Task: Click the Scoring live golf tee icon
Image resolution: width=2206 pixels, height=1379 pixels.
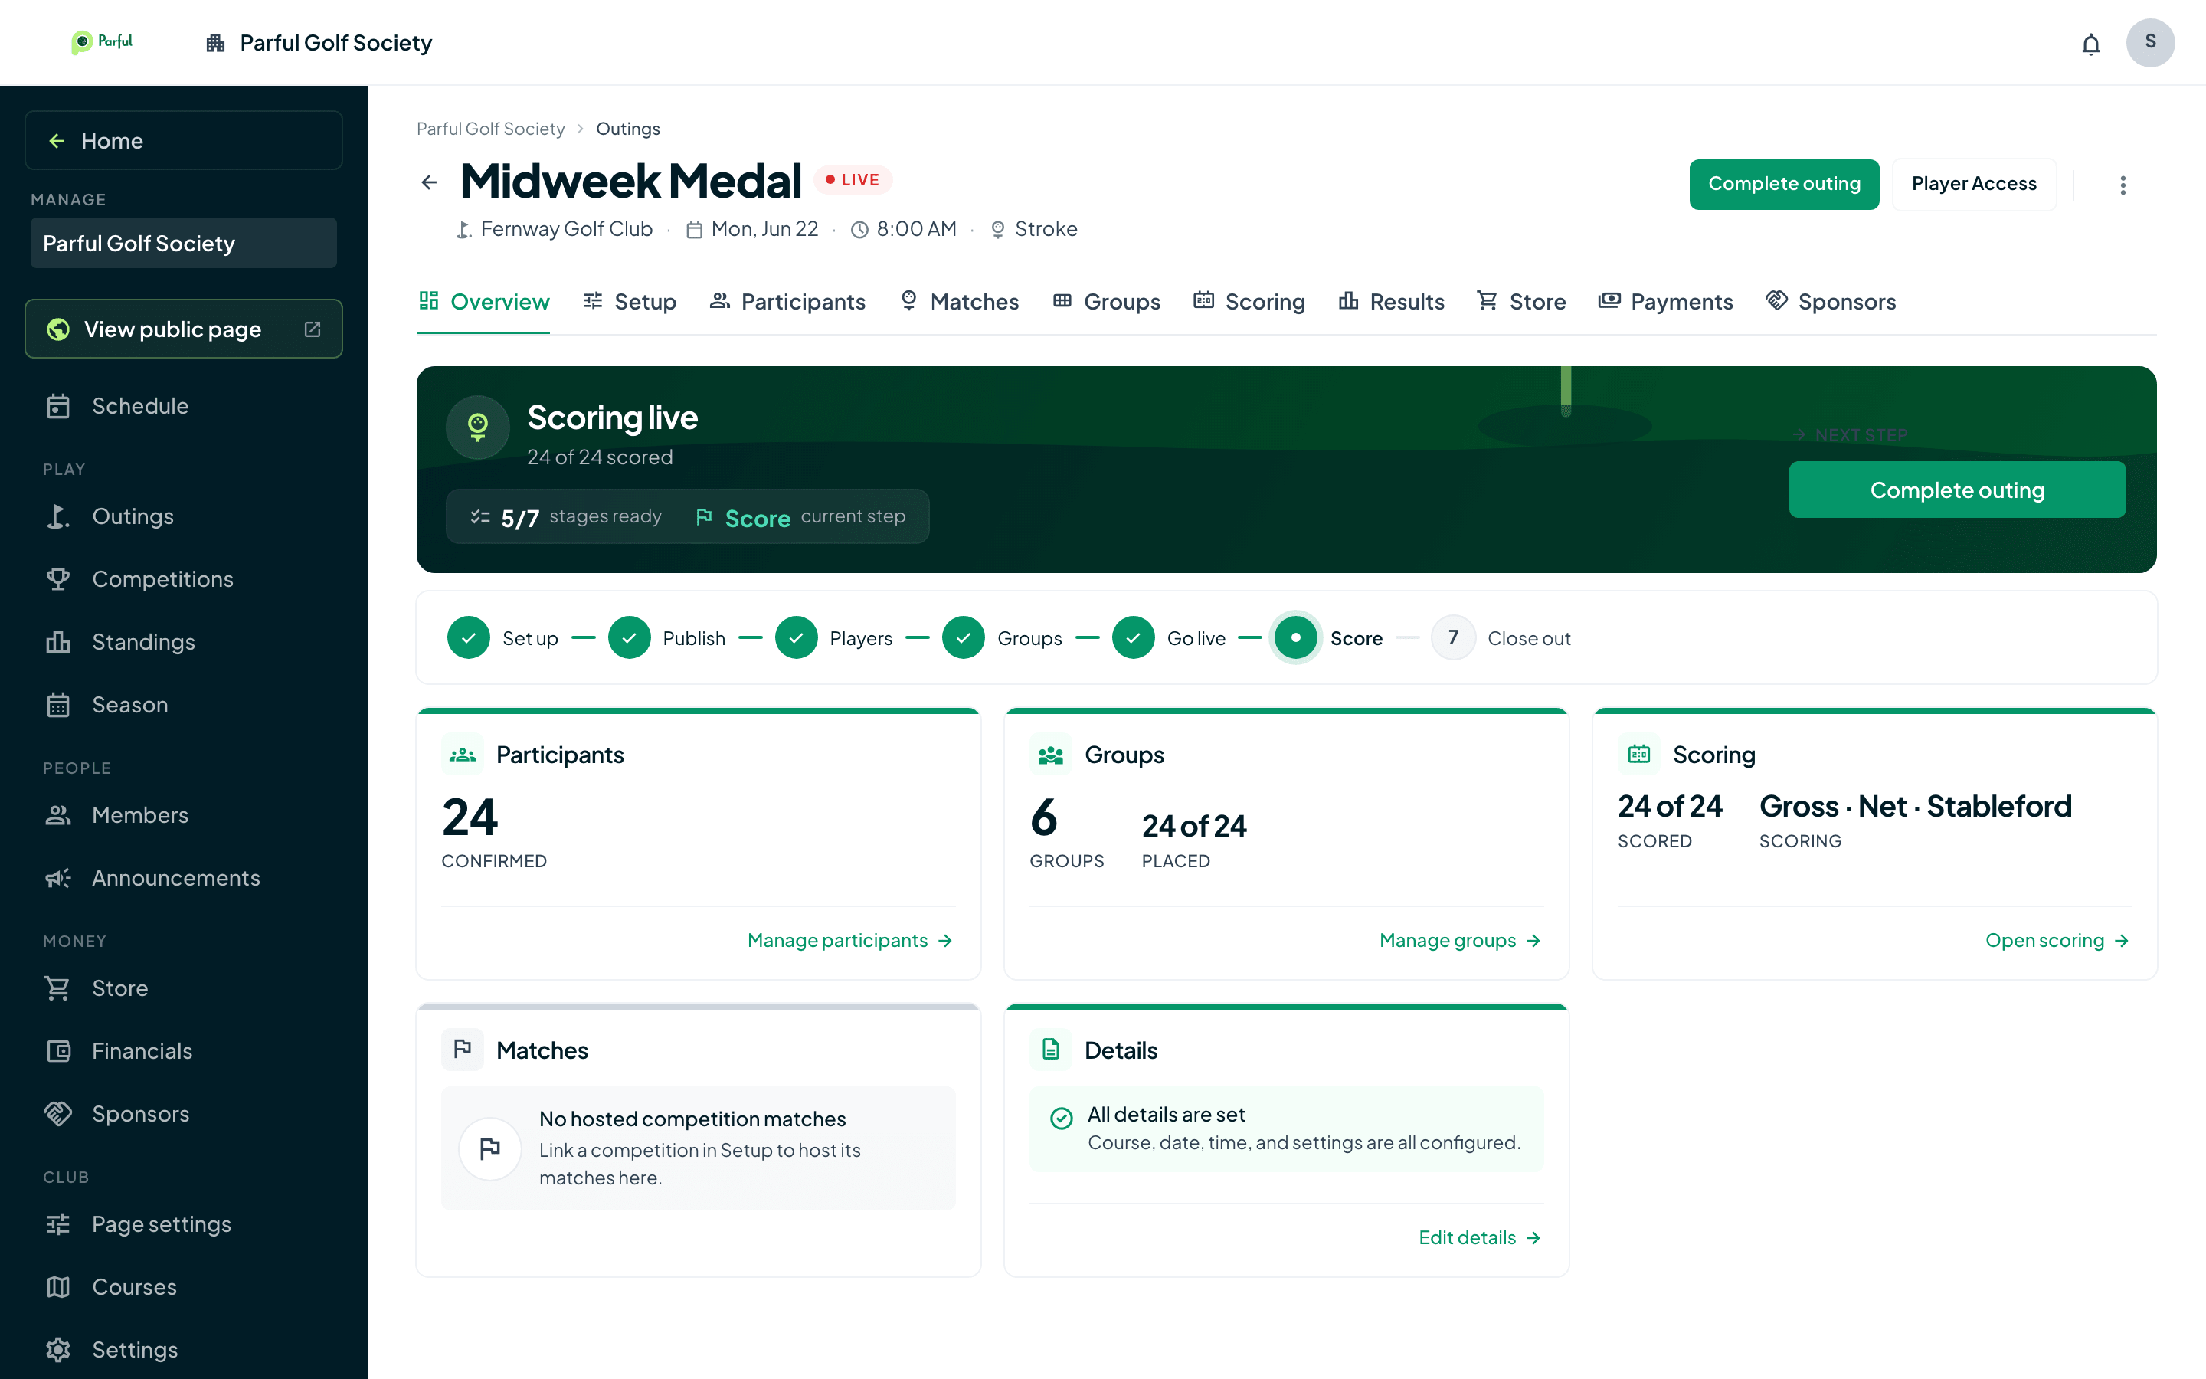Action: coord(478,427)
